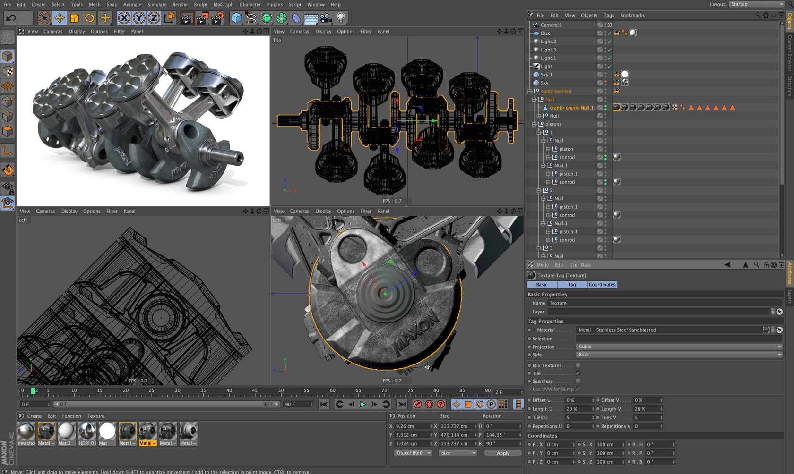Open the Cube primitive icon
This screenshot has width=794, height=474.
click(236, 17)
